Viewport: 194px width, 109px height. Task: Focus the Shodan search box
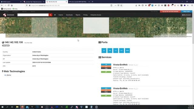click(x=33, y=15)
